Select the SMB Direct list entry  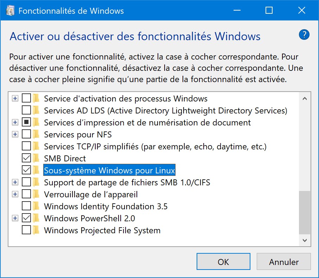65,158
